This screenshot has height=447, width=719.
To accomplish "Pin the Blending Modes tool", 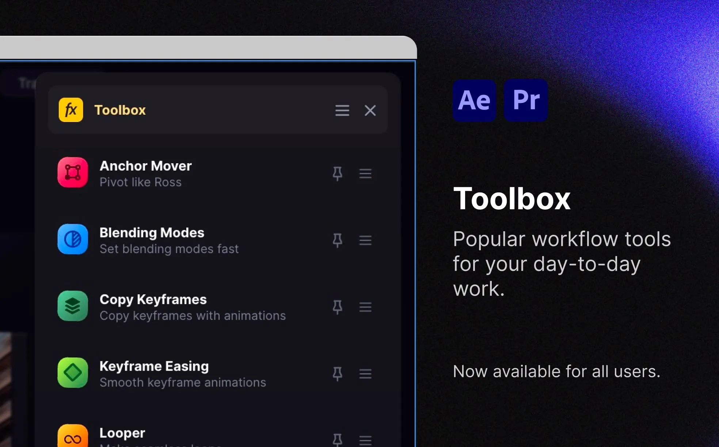I will click(x=338, y=240).
